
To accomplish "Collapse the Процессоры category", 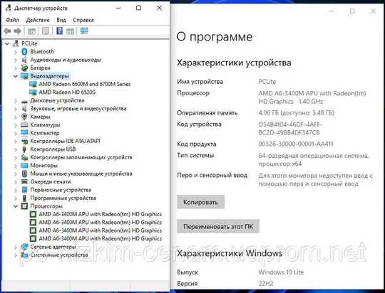I will 16,206.
